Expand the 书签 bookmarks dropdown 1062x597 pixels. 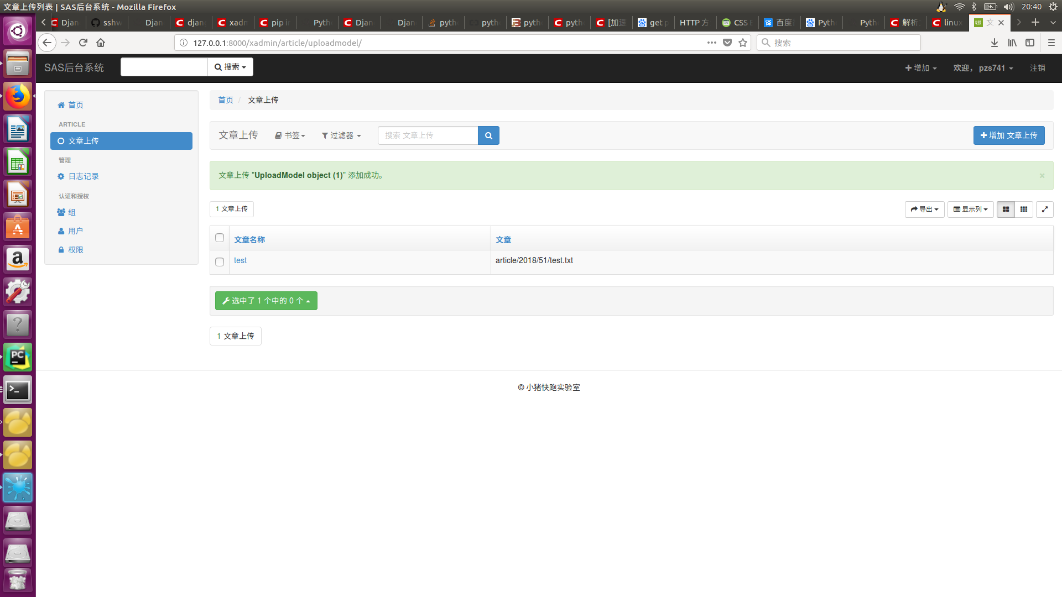click(x=290, y=135)
